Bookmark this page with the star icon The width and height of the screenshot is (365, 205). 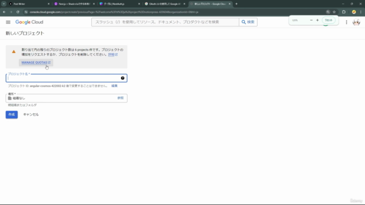click(x=334, y=12)
